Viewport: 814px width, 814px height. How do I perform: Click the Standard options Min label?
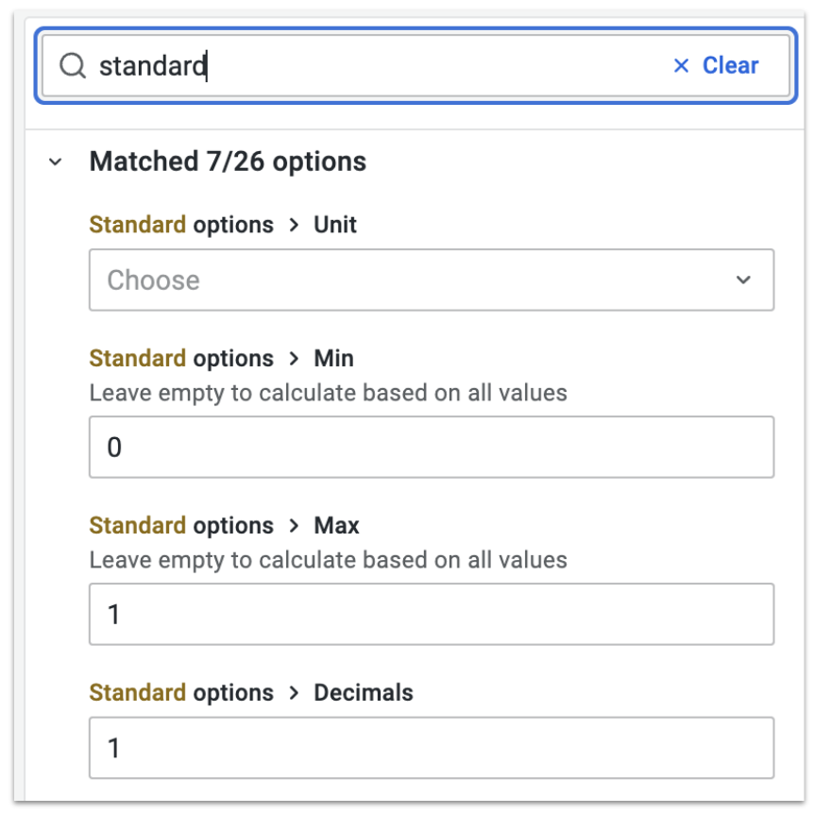[x=222, y=359]
